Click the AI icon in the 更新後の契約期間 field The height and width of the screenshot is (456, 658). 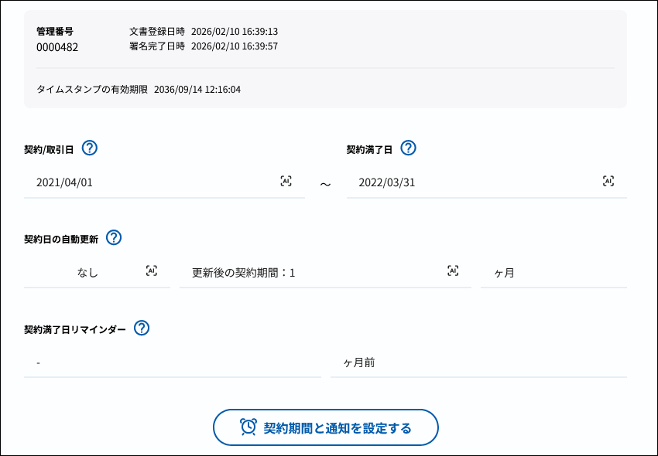453,271
